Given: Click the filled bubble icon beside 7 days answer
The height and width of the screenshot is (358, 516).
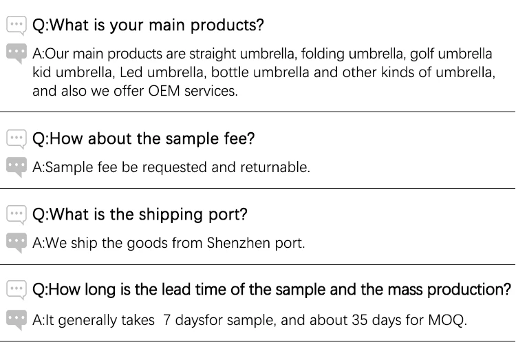Looking at the screenshot, I should point(17,320).
